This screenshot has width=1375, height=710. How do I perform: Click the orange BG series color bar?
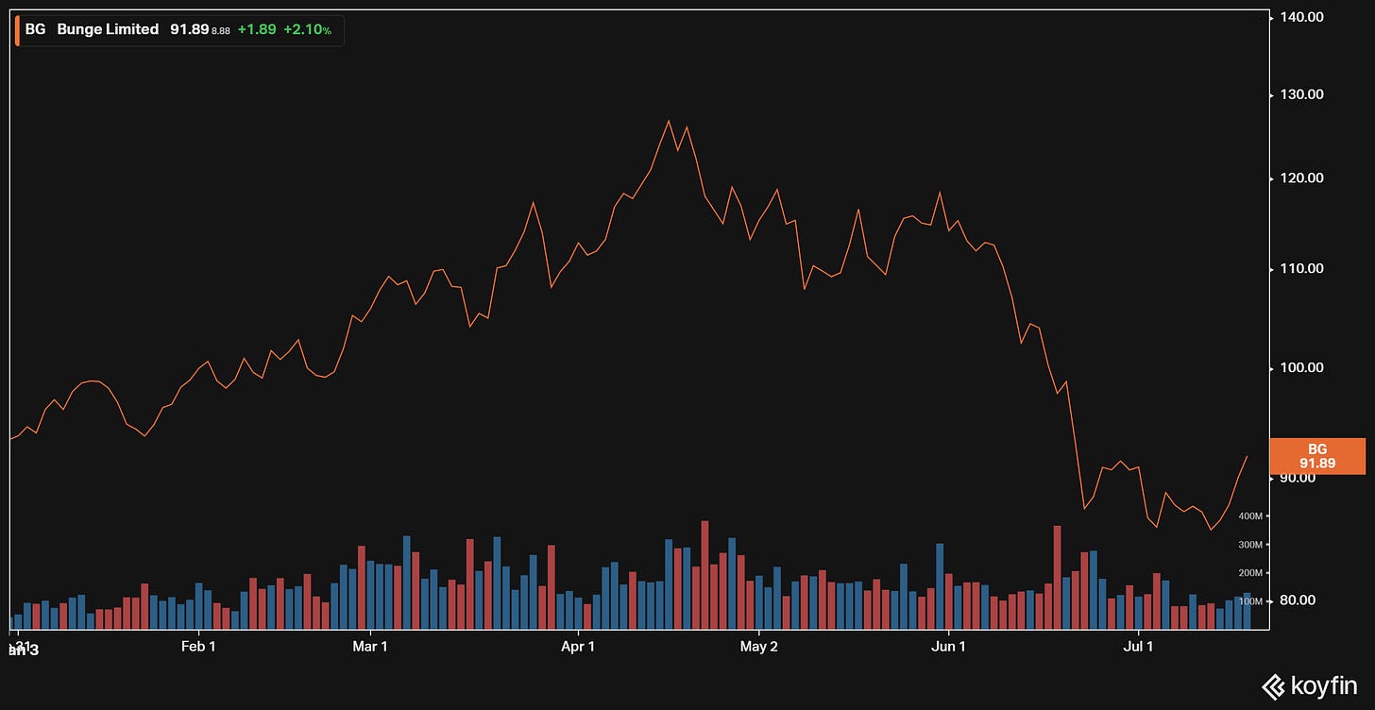coord(17,29)
